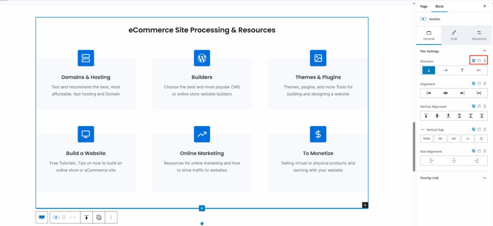Set flex direction to right arrow
The image size is (493, 226).
445,70
